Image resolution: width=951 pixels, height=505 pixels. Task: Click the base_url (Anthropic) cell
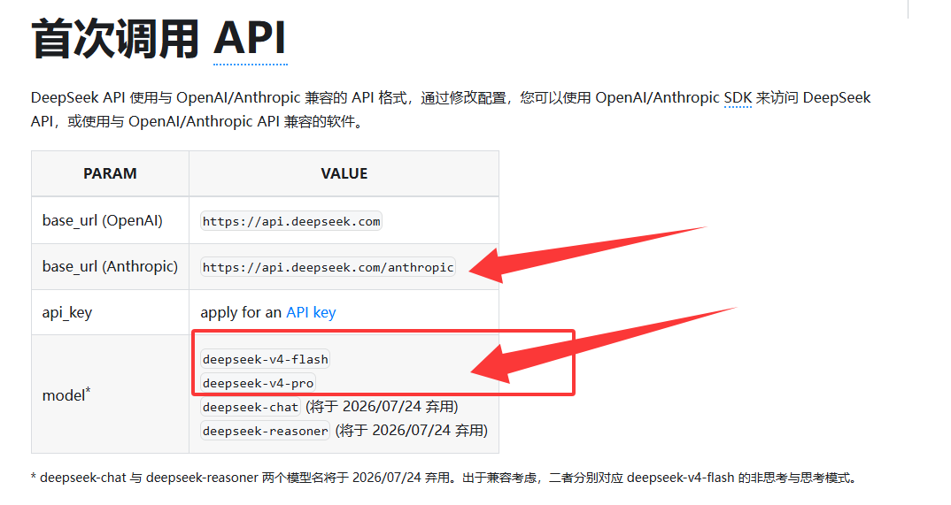[111, 266]
